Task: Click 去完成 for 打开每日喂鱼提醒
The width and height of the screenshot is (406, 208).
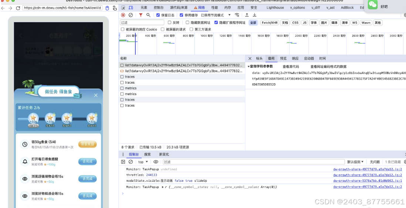Action: (x=88, y=162)
